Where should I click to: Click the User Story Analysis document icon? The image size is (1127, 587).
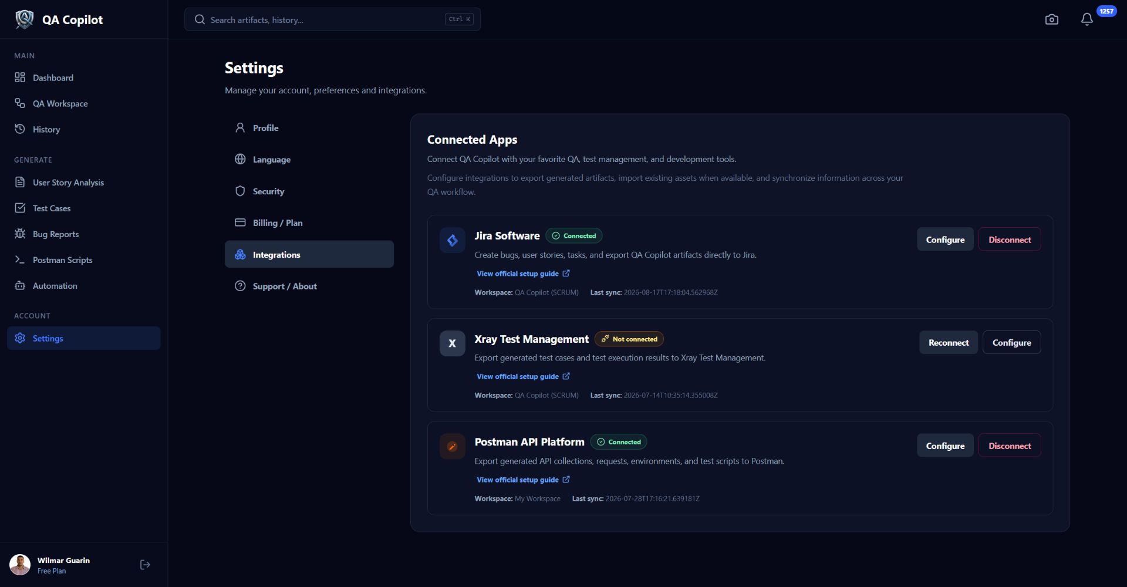(20, 182)
